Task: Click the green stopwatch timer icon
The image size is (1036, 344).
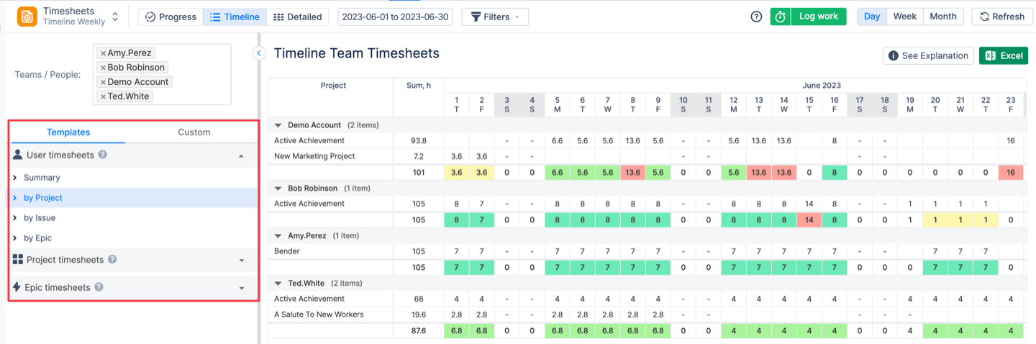Action: coord(781,17)
